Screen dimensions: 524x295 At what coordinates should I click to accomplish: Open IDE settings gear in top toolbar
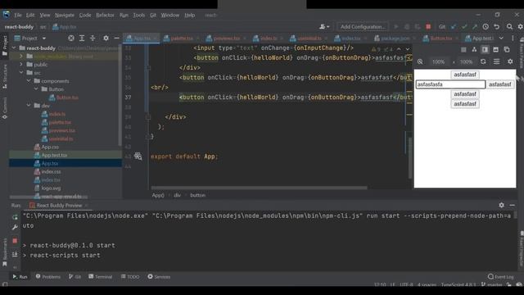(x=521, y=26)
